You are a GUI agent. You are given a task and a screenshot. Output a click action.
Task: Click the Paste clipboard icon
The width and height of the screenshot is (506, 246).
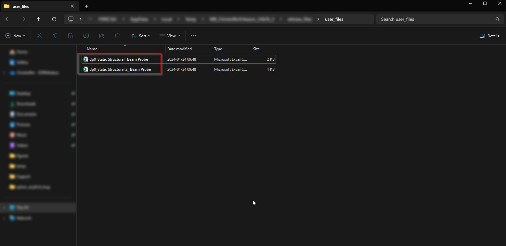pos(71,36)
